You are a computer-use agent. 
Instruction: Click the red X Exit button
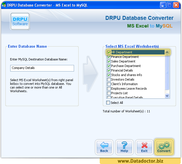144,147
